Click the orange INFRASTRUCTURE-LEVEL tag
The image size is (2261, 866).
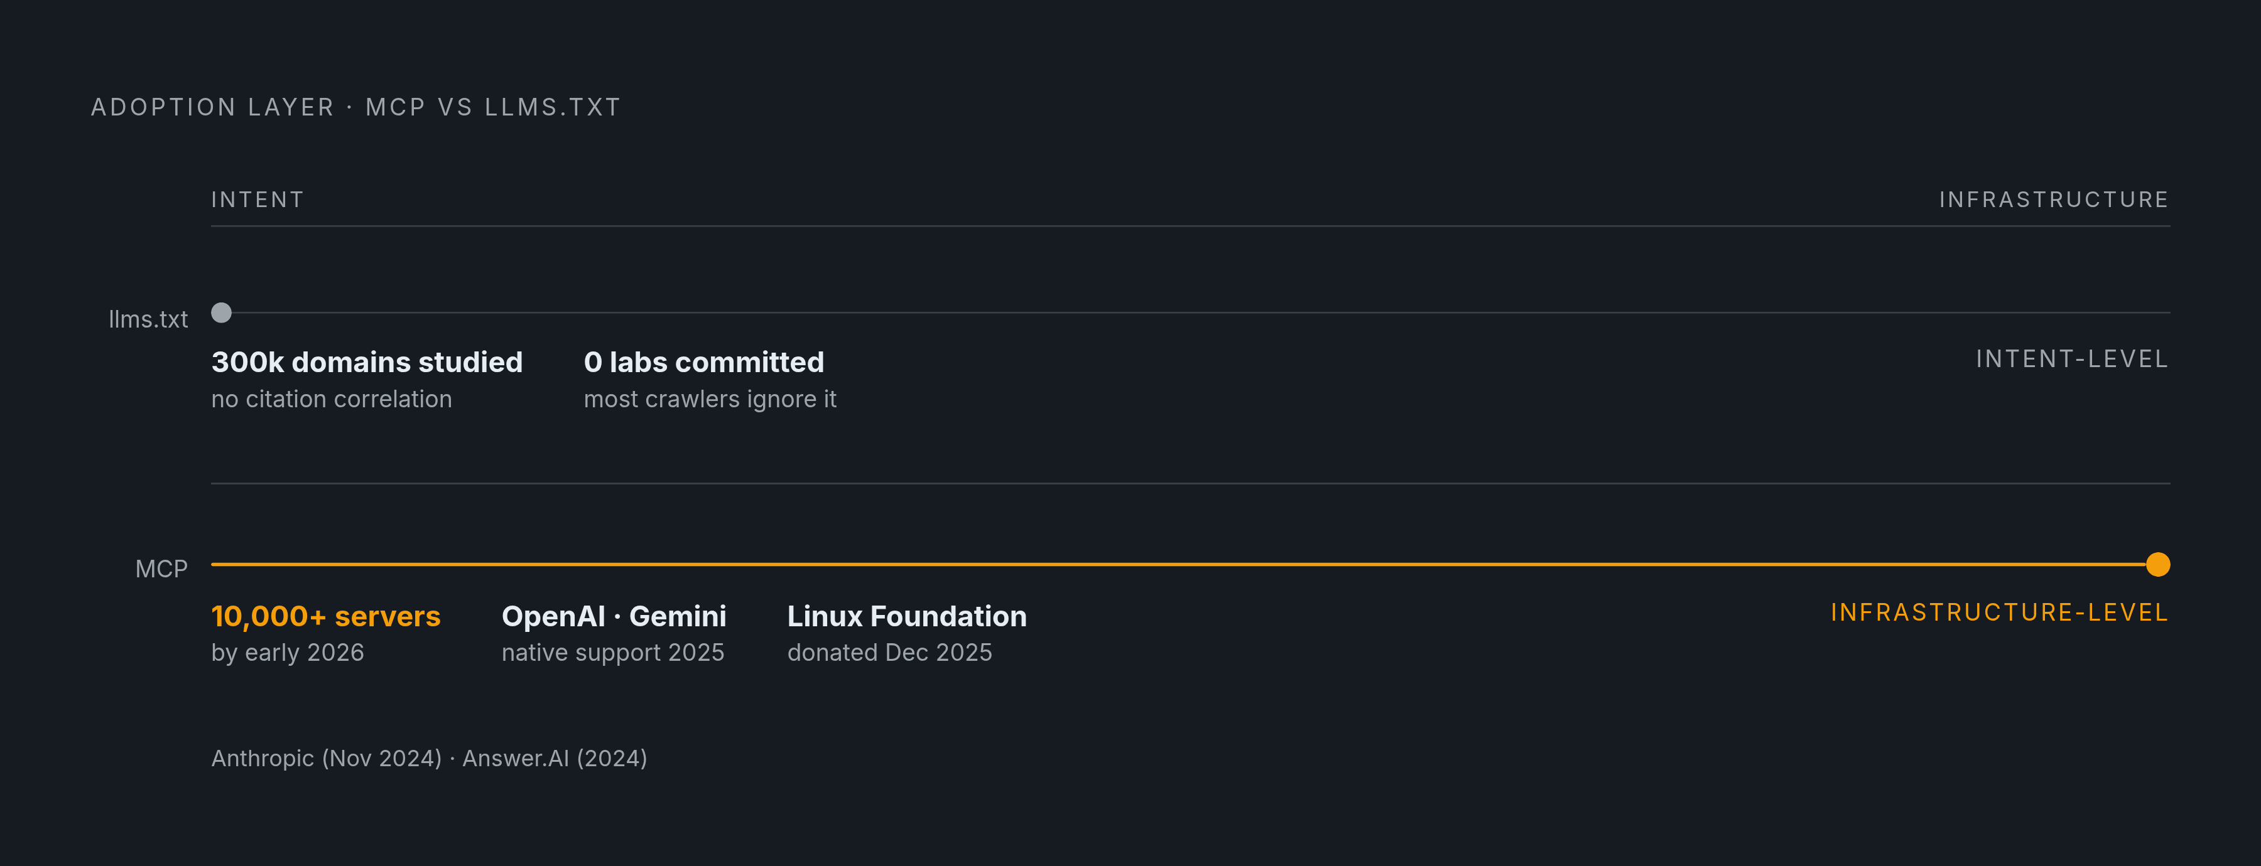pyautogui.click(x=2000, y=612)
